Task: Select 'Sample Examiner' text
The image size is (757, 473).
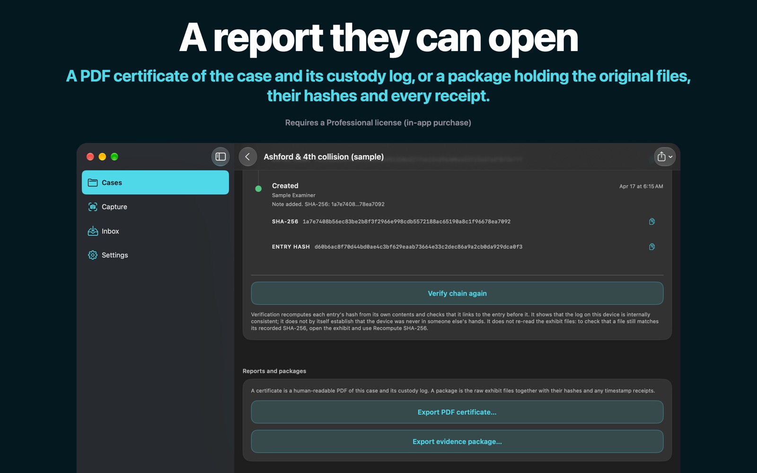Action: 294,195
